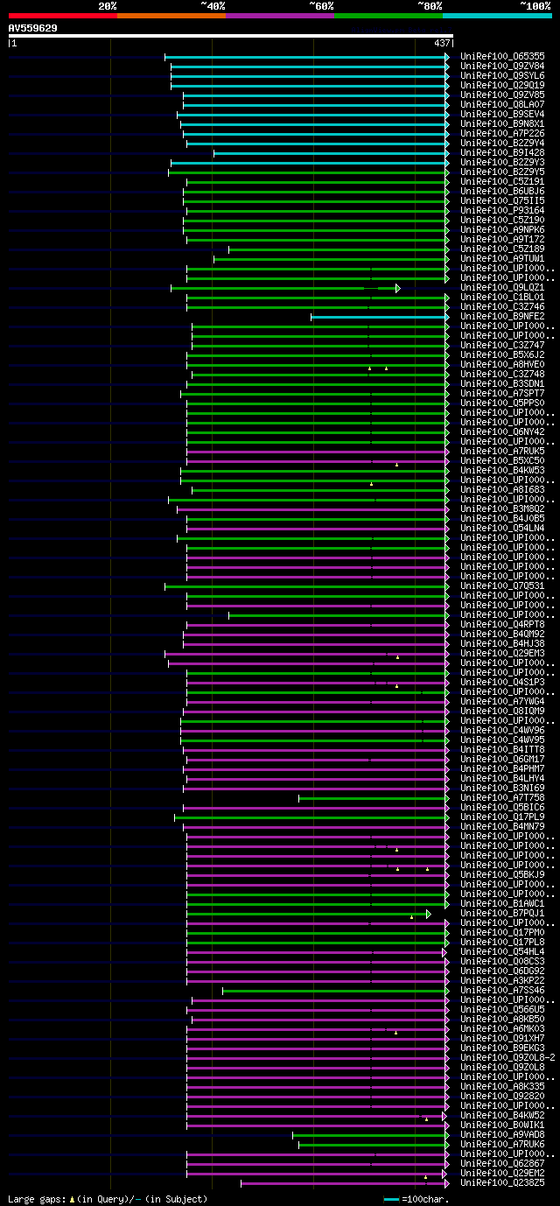Go to UniRef100_B5XC50 entry
Image resolution: width=560 pixels, height=1206 pixels.
[502, 461]
